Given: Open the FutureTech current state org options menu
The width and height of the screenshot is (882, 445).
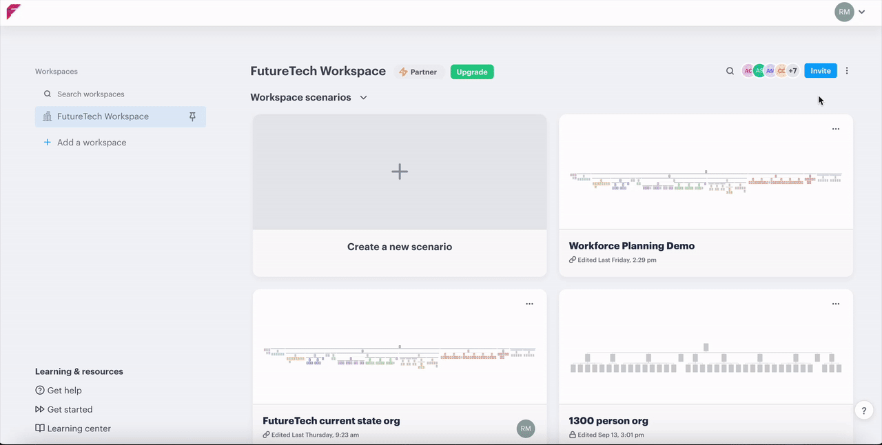Looking at the screenshot, I should click(529, 304).
